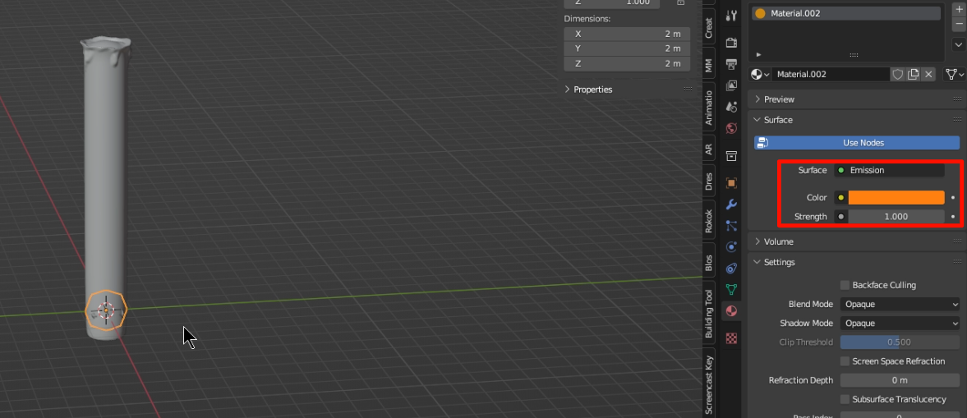Select Material.002 in the slot list
This screenshot has height=418, width=967.
click(845, 13)
